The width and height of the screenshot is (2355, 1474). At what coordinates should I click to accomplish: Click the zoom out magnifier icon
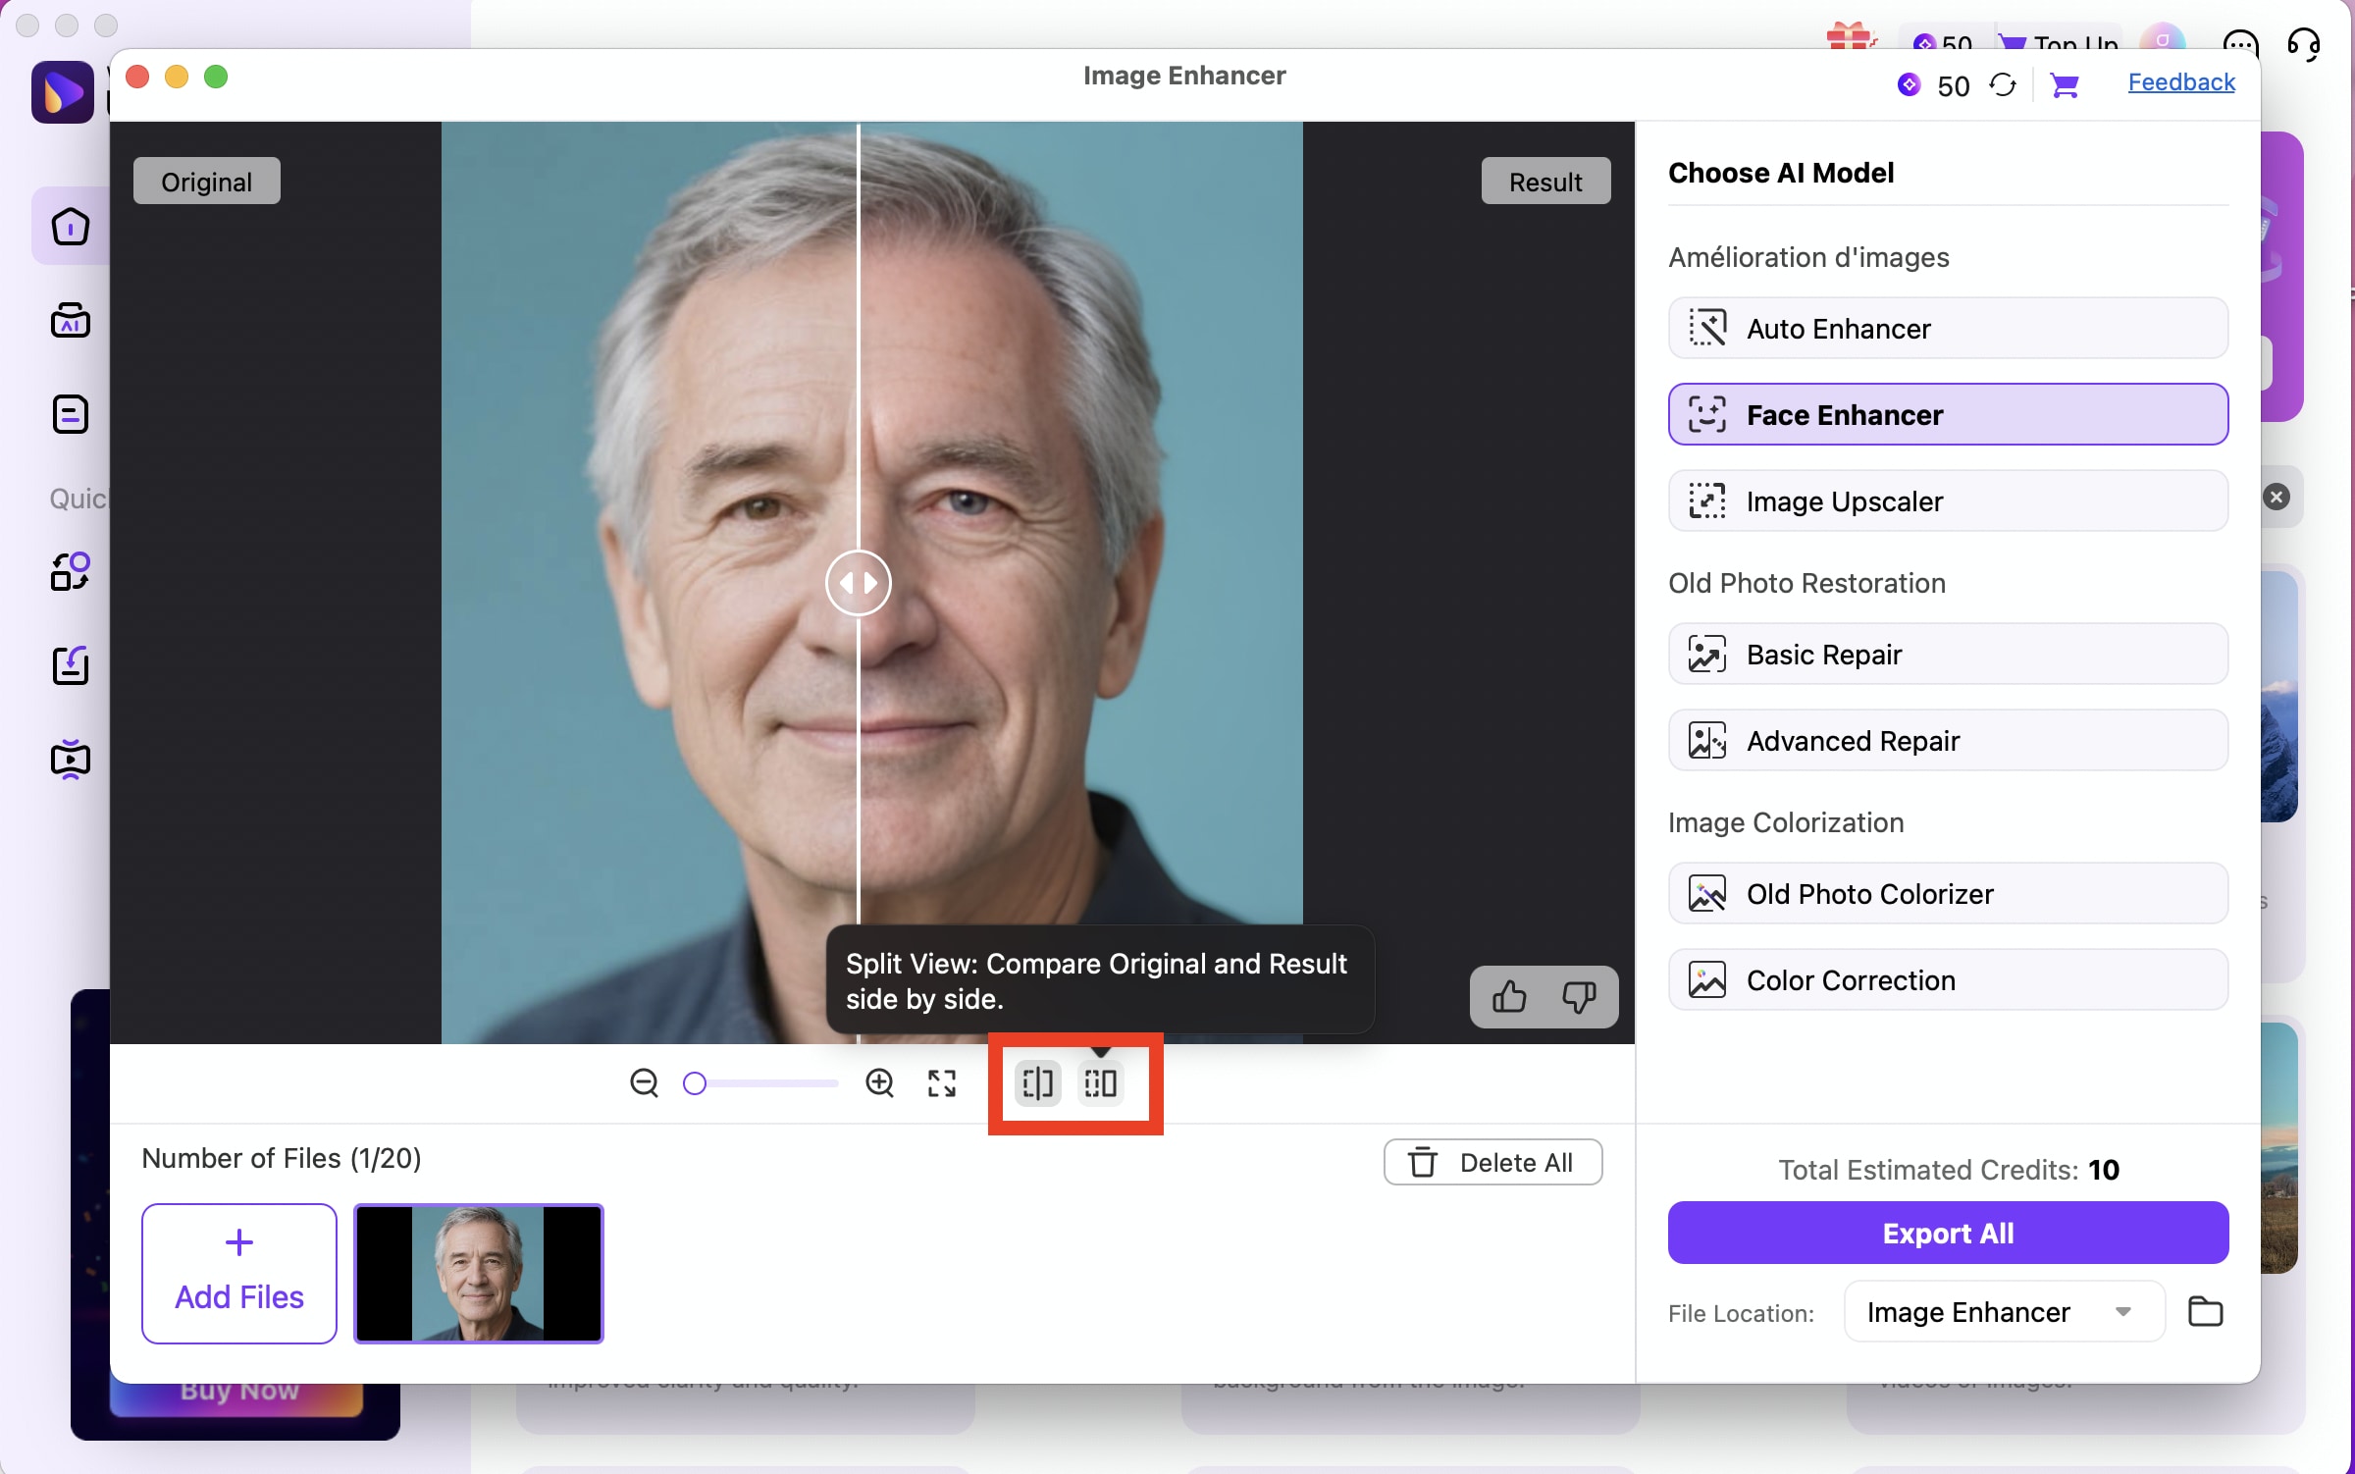point(644,1083)
